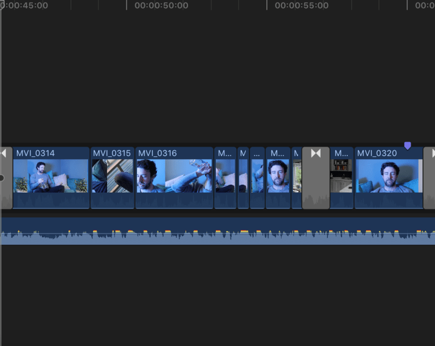
Task: Select the transition icon at right timeline edge
Action: 432,153
